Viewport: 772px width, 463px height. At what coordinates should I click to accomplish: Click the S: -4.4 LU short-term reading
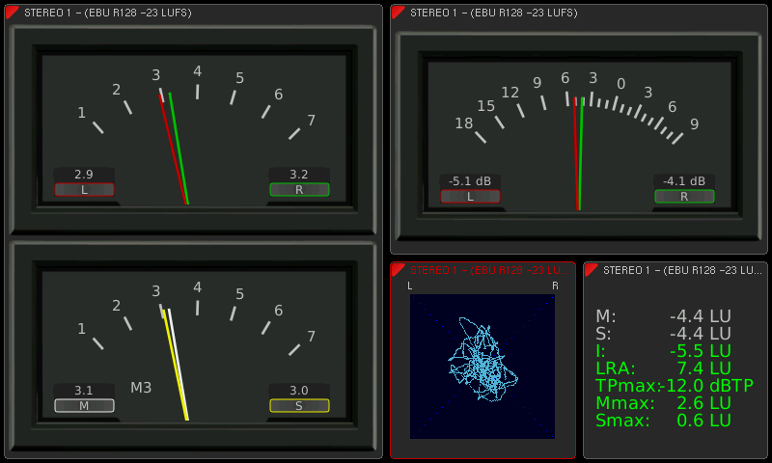[x=663, y=334]
